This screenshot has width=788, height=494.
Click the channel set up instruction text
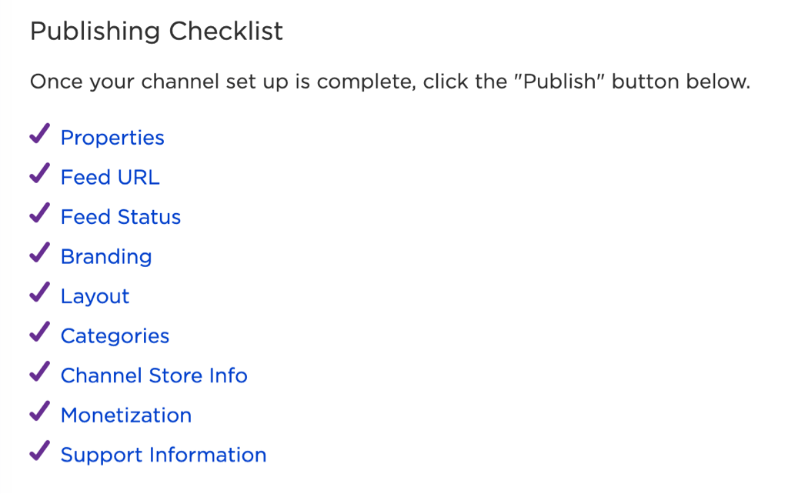click(390, 82)
